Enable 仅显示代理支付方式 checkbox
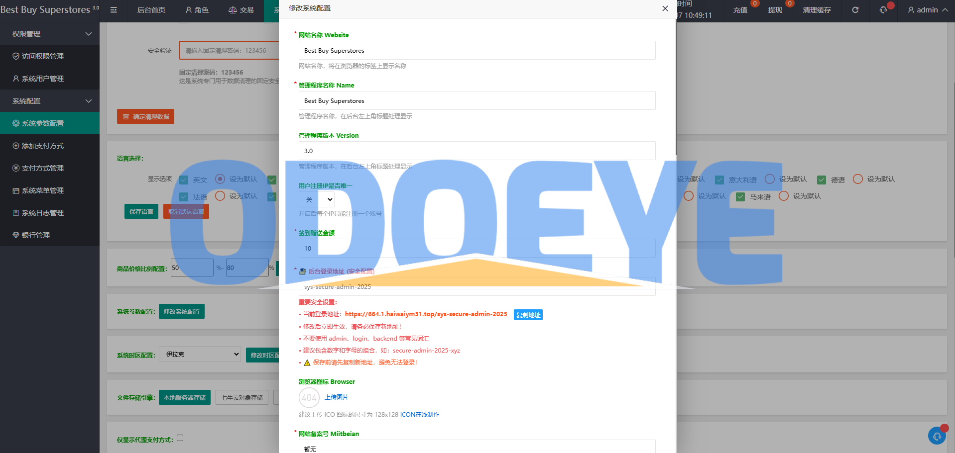This screenshot has height=453, width=955. point(180,438)
